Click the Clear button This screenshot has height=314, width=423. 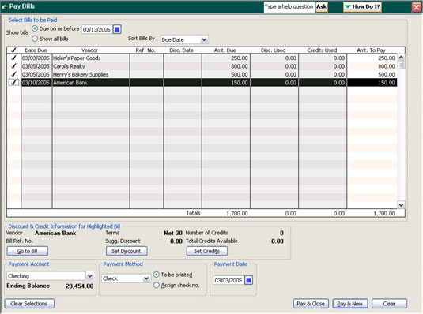389,304
